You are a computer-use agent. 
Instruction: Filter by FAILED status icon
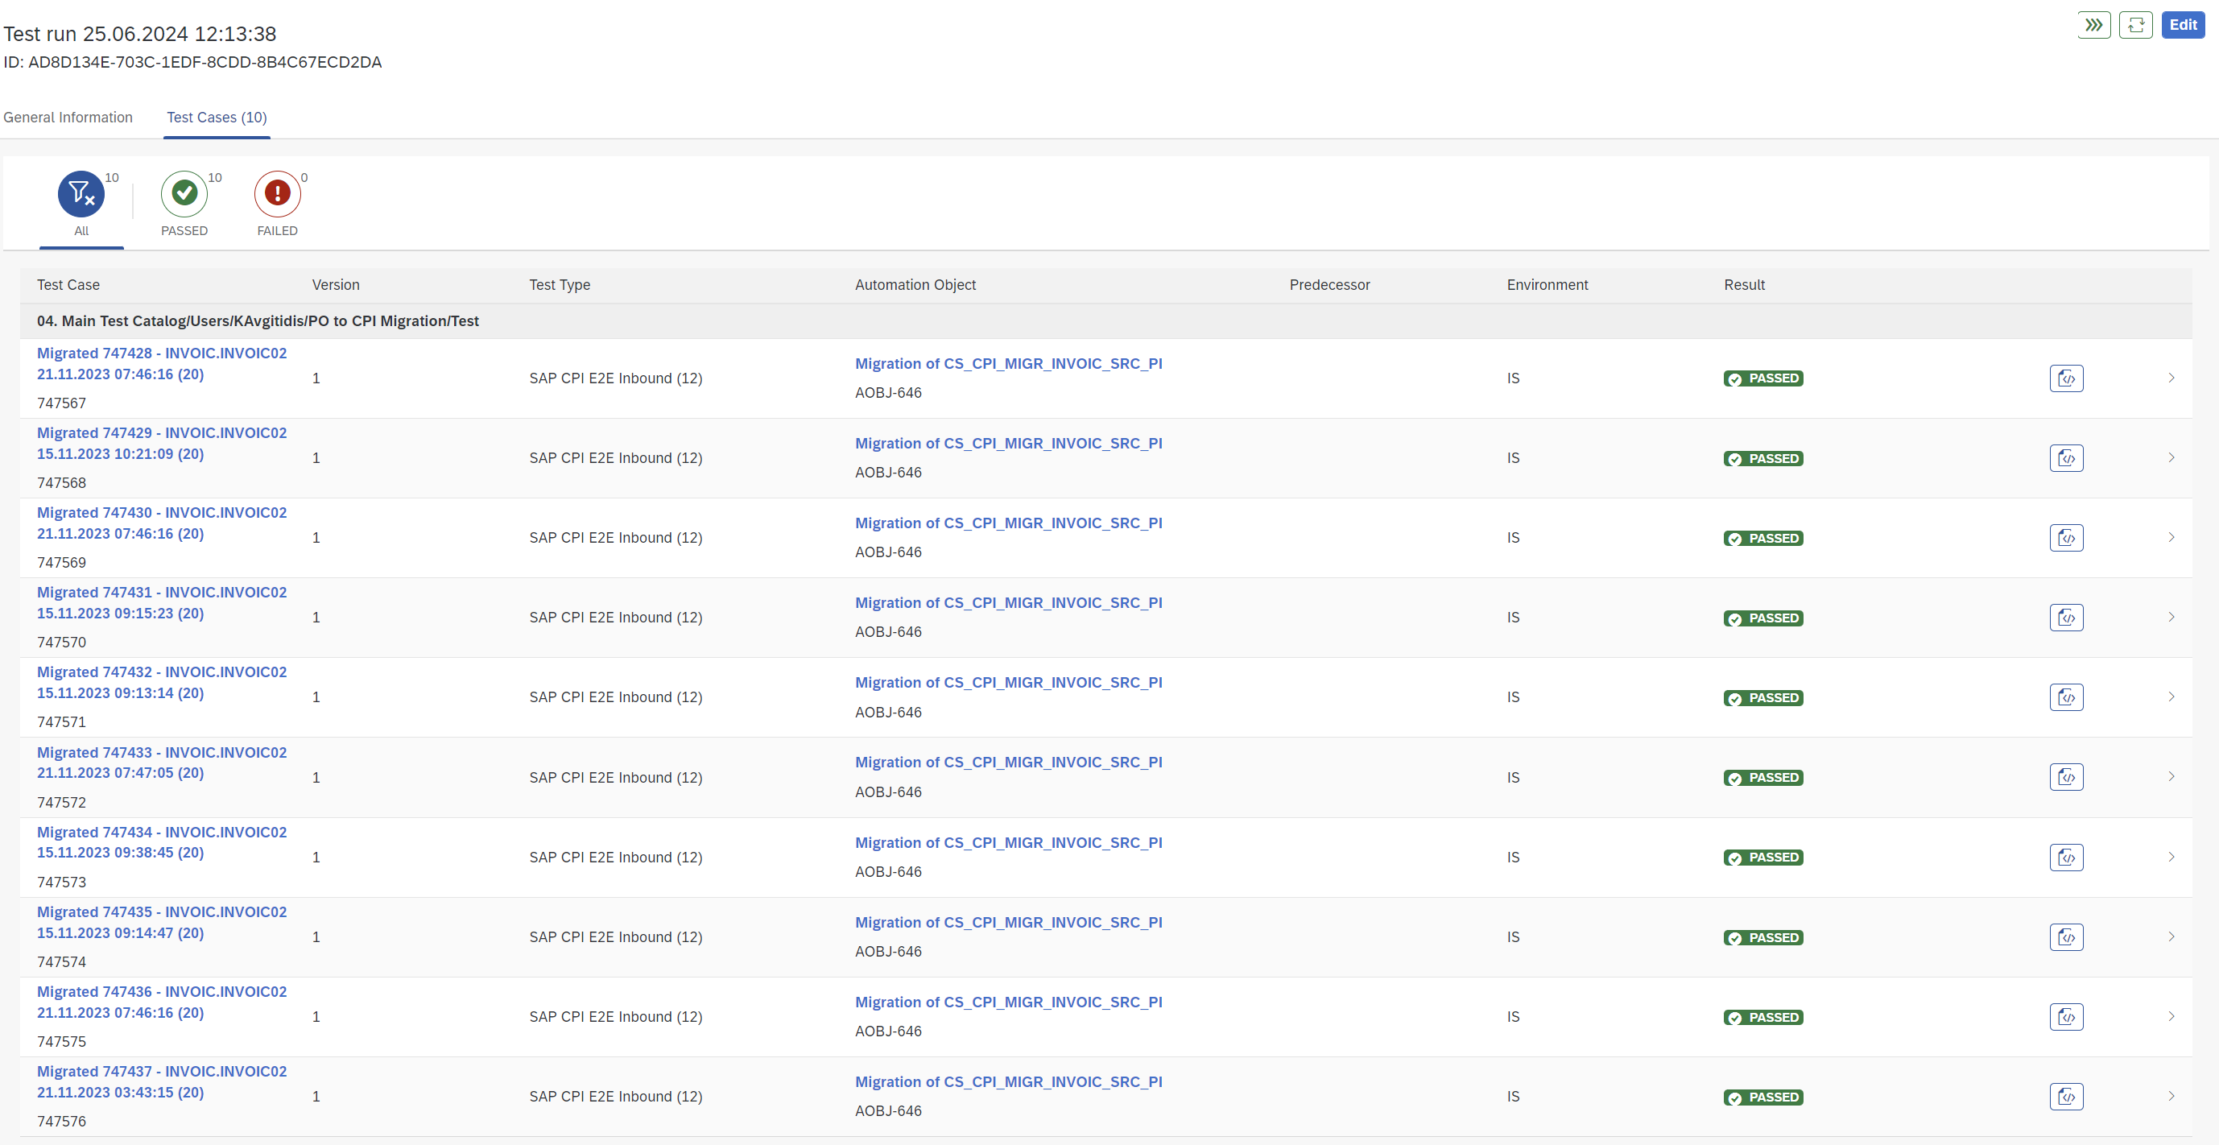[x=277, y=194]
